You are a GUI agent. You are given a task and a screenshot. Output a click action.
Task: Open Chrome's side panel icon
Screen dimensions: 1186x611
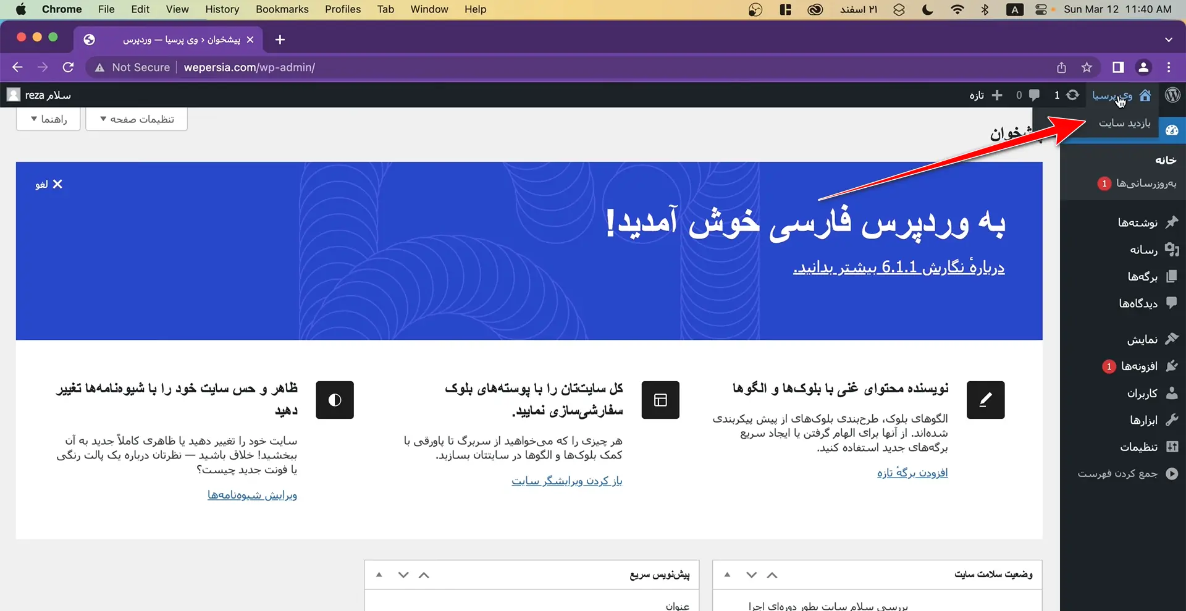tap(1118, 67)
